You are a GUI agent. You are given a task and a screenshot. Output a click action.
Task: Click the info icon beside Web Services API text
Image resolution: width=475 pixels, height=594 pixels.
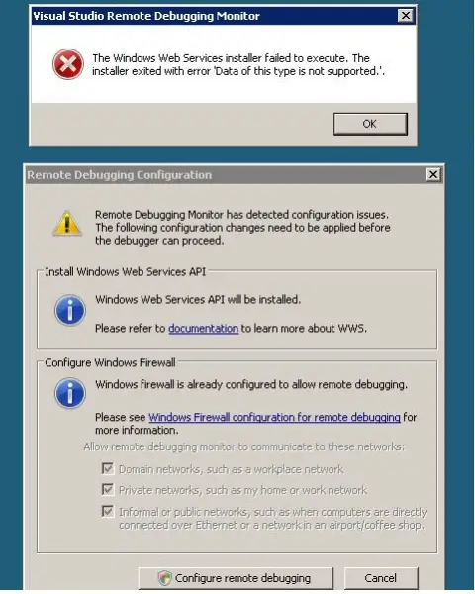(70, 310)
